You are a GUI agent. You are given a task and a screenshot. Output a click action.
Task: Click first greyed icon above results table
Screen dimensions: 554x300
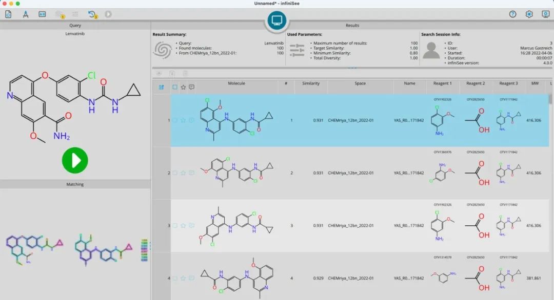[x=159, y=73]
